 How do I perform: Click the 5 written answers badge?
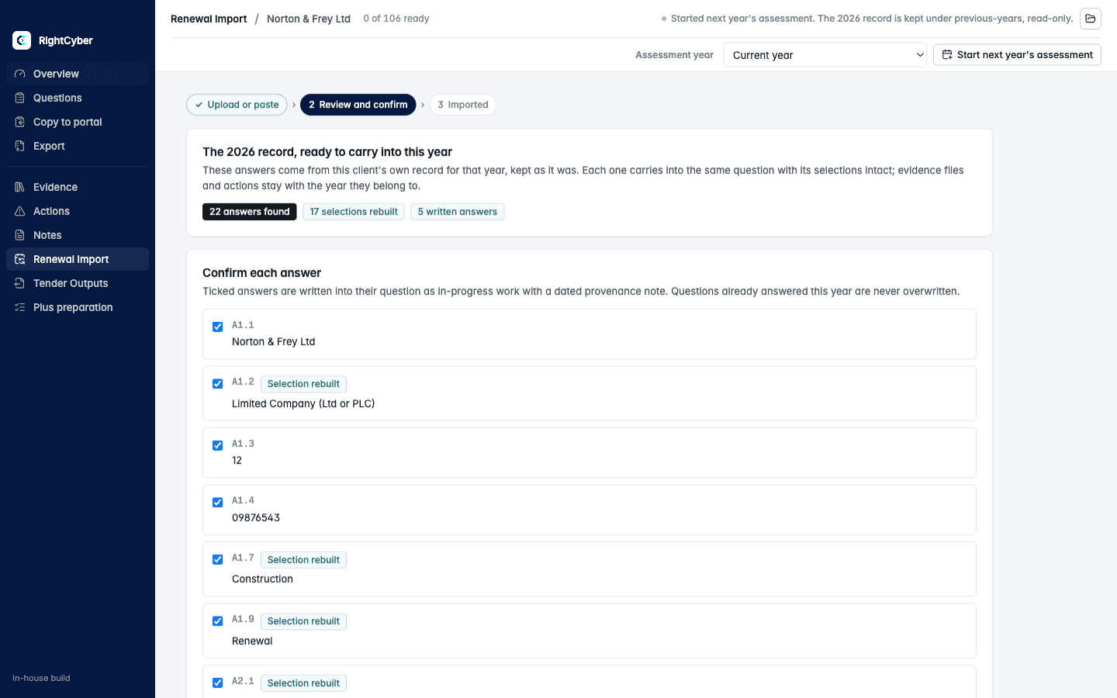point(458,212)
